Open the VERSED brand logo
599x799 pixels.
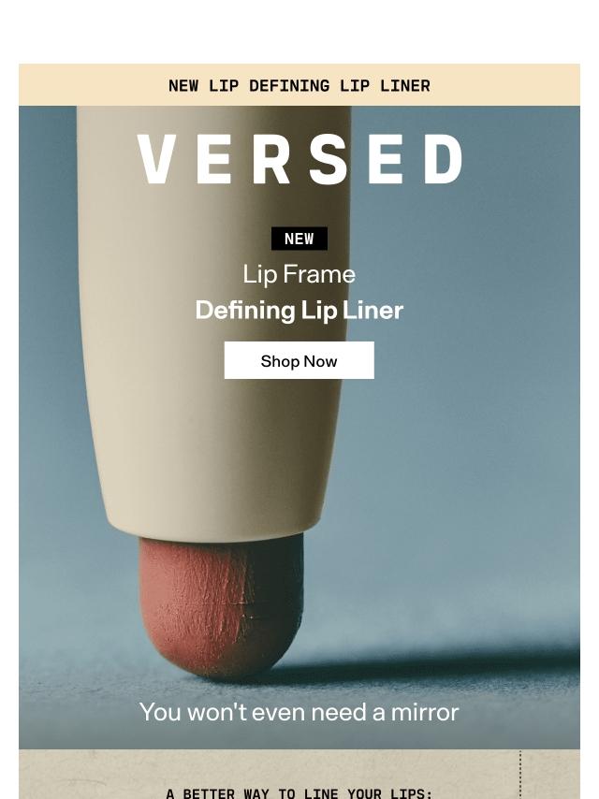click(x=299, y=159)
